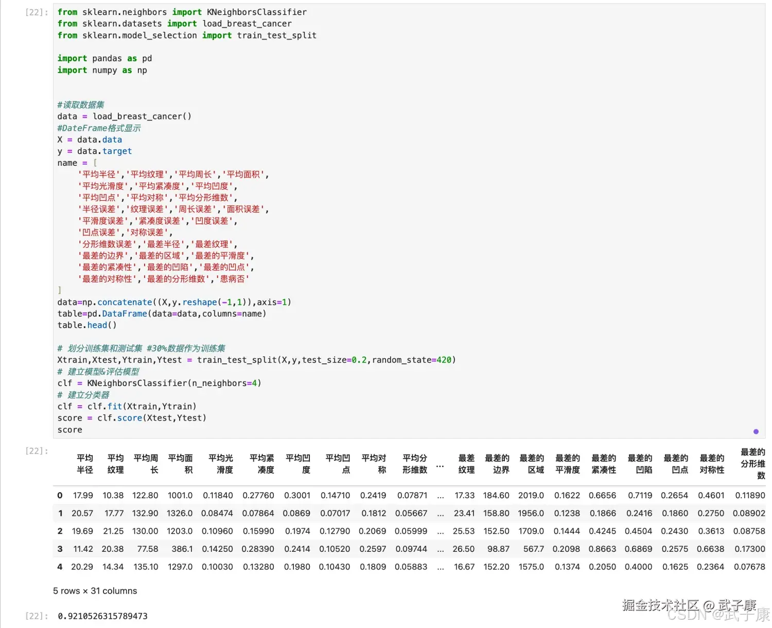This screenshot has width=772, height=628.
Task: Select the '平均纹理' table column header
Action: pos(115,464)
